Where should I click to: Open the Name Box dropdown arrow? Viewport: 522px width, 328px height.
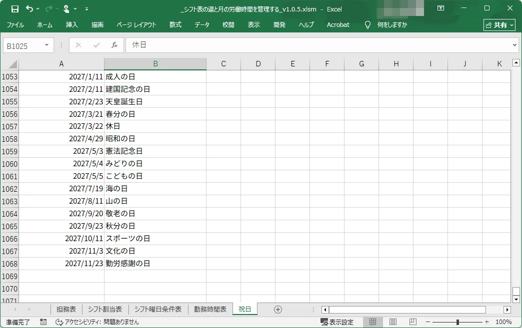(47, 45)
